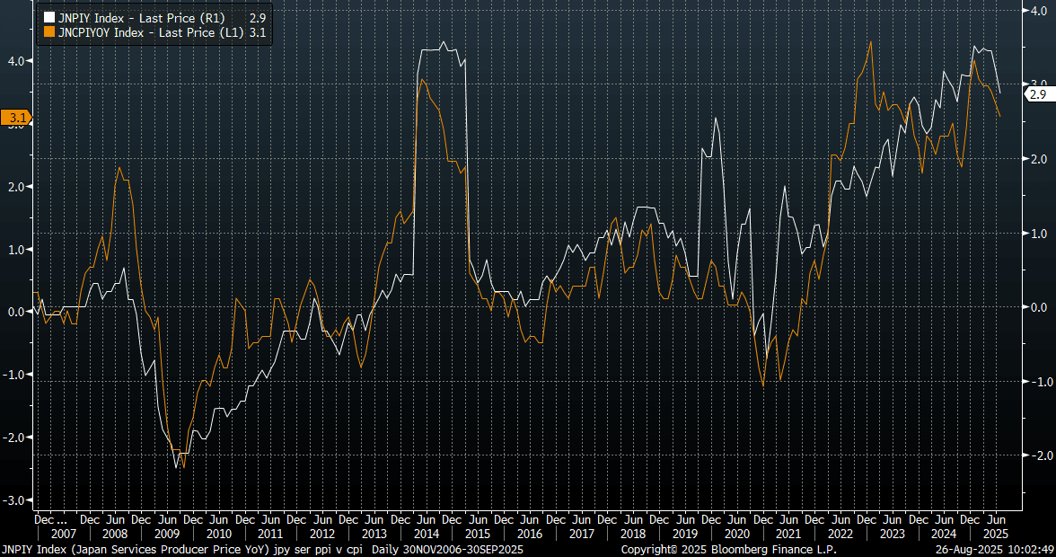Click the white 2.9 tag on right axis
1056x557 pixels.
tap(1037, 94)
